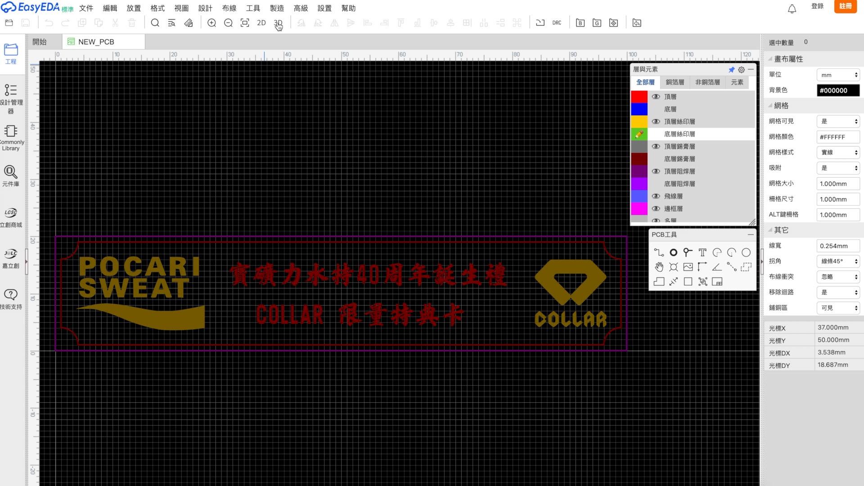This screenshot has height=486, width=864.
Task: Choose the Circle drawing tool
Action: 746,252
